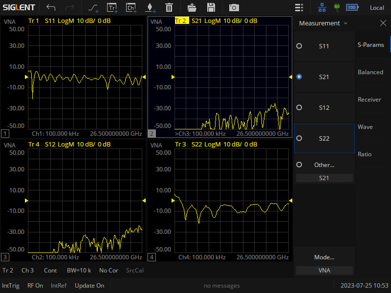The height and width of the screenshot is (293, 391).
Task: Click the network LAN status icon
Action: [322, 8]
